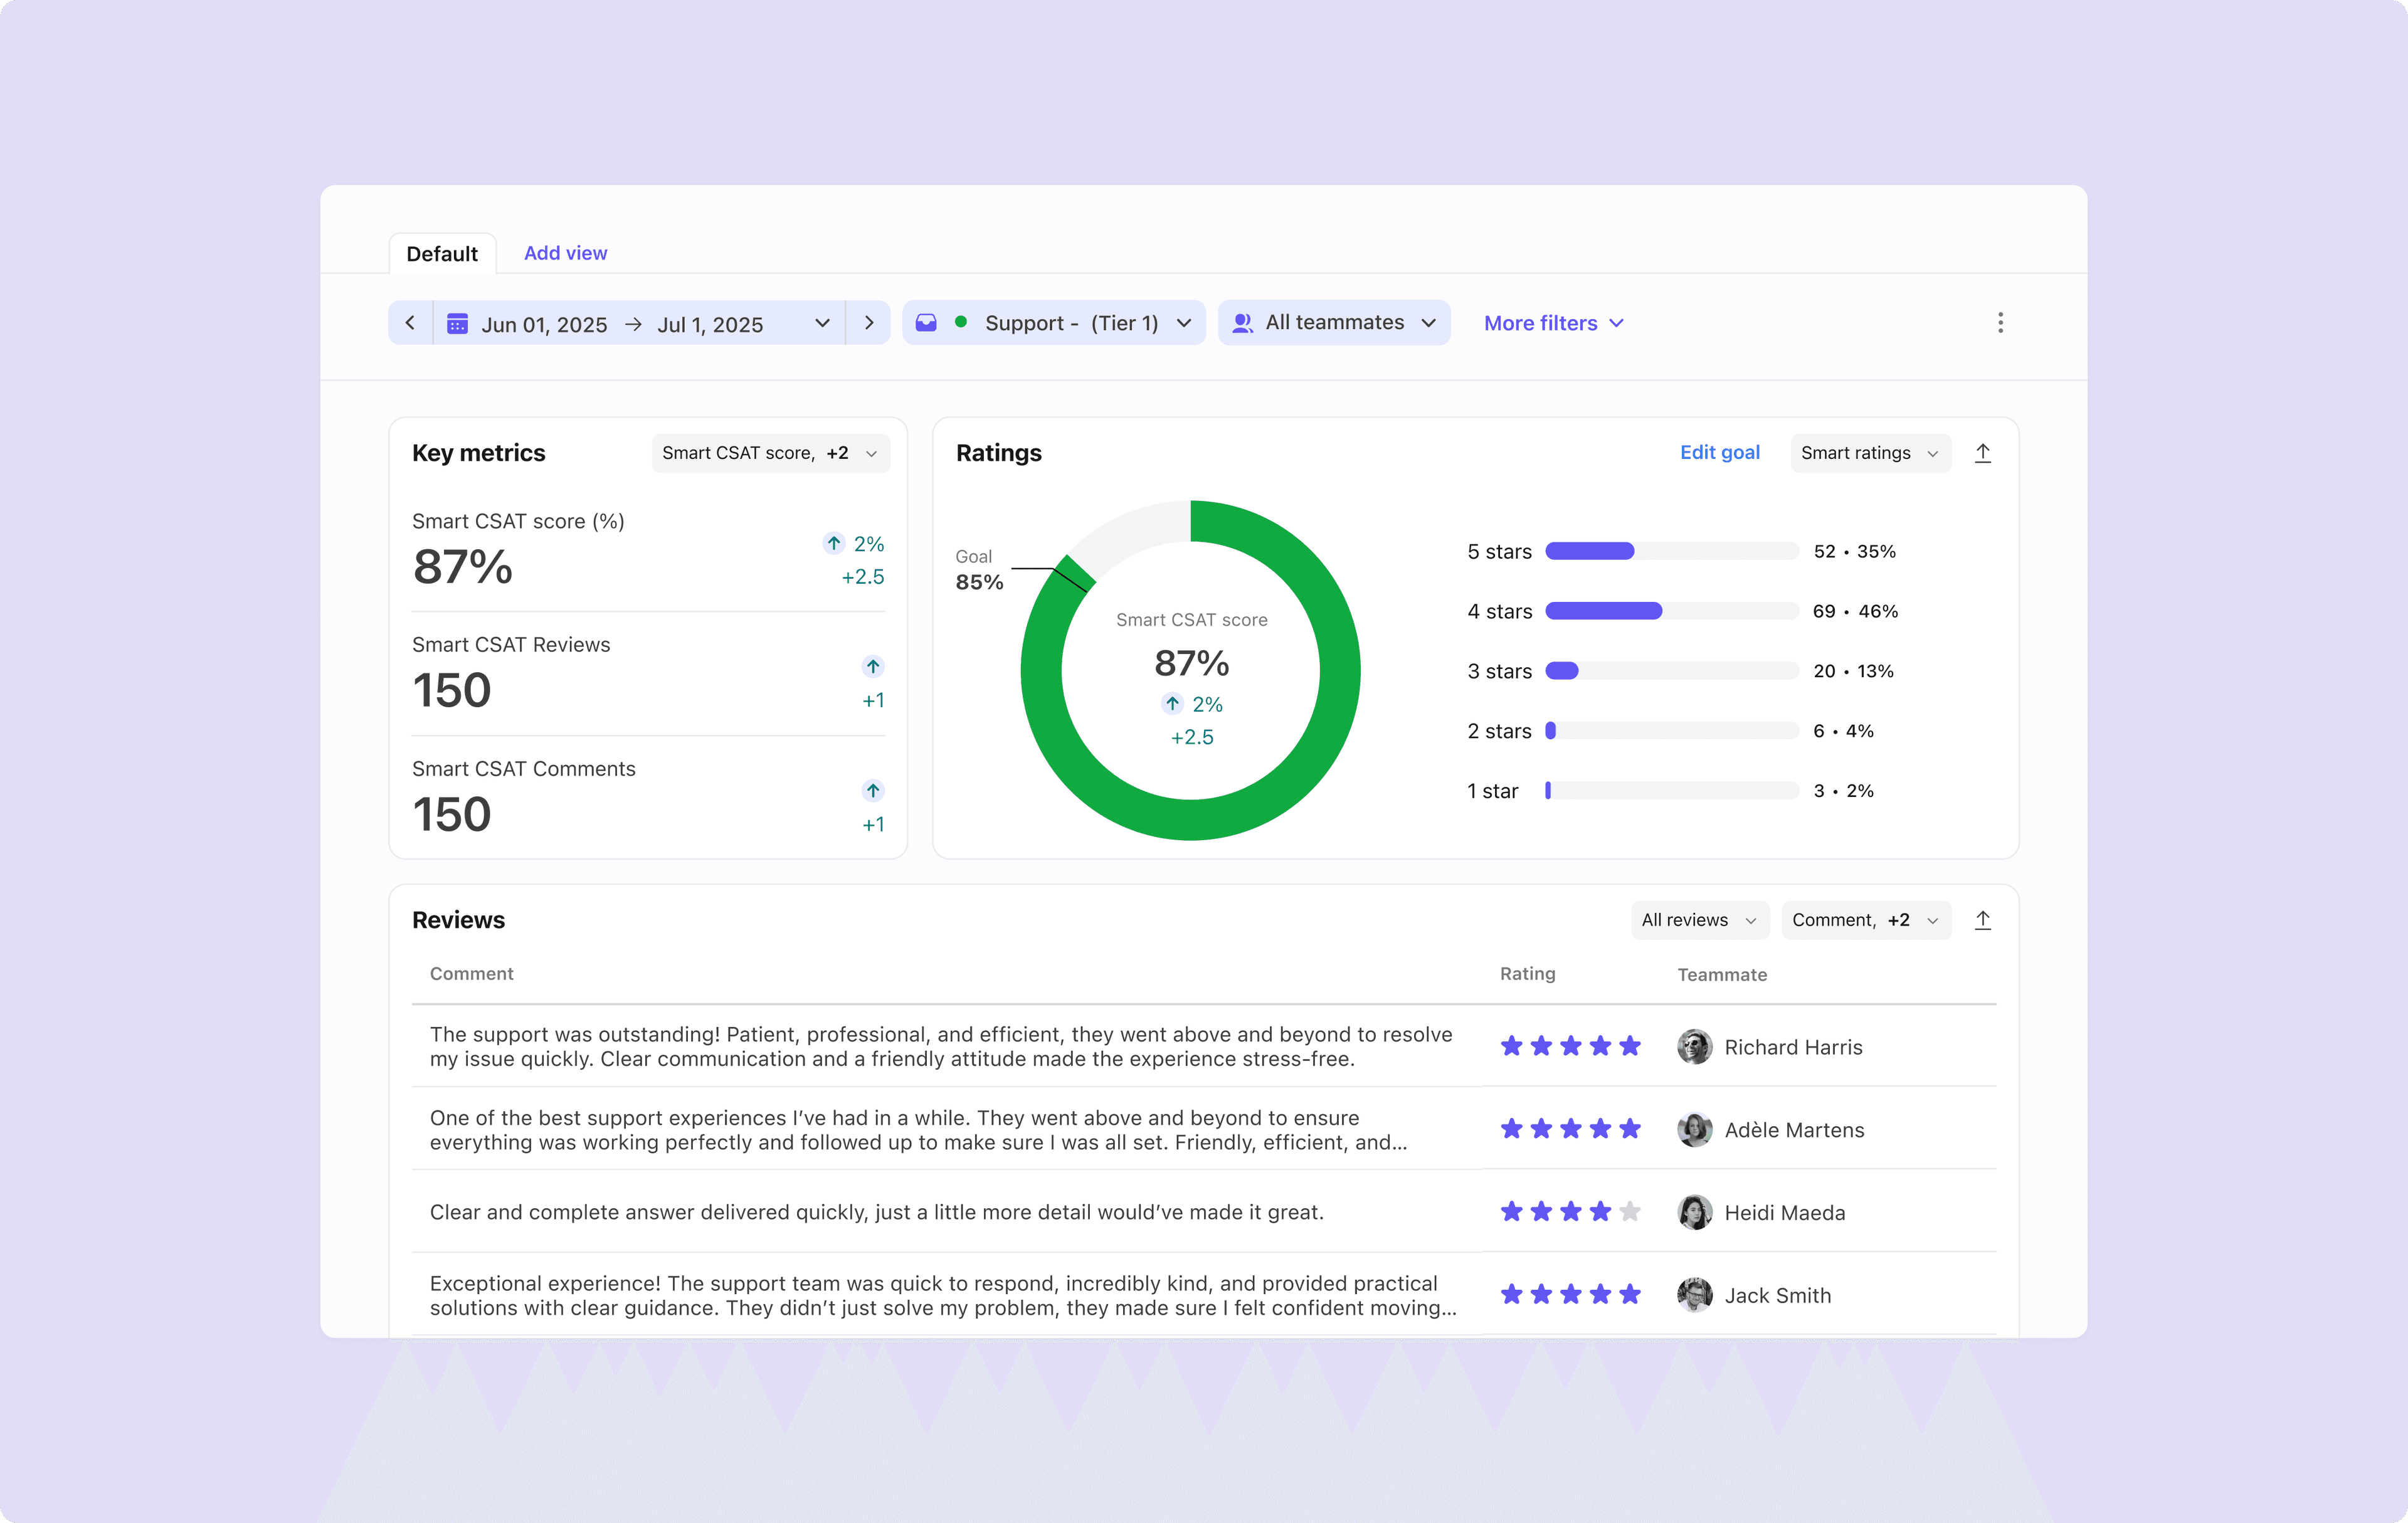The height and width of the screenshot is (1523, 2408).
Task: Expand the date range dropdown chevron
Action: click(822, 323)
